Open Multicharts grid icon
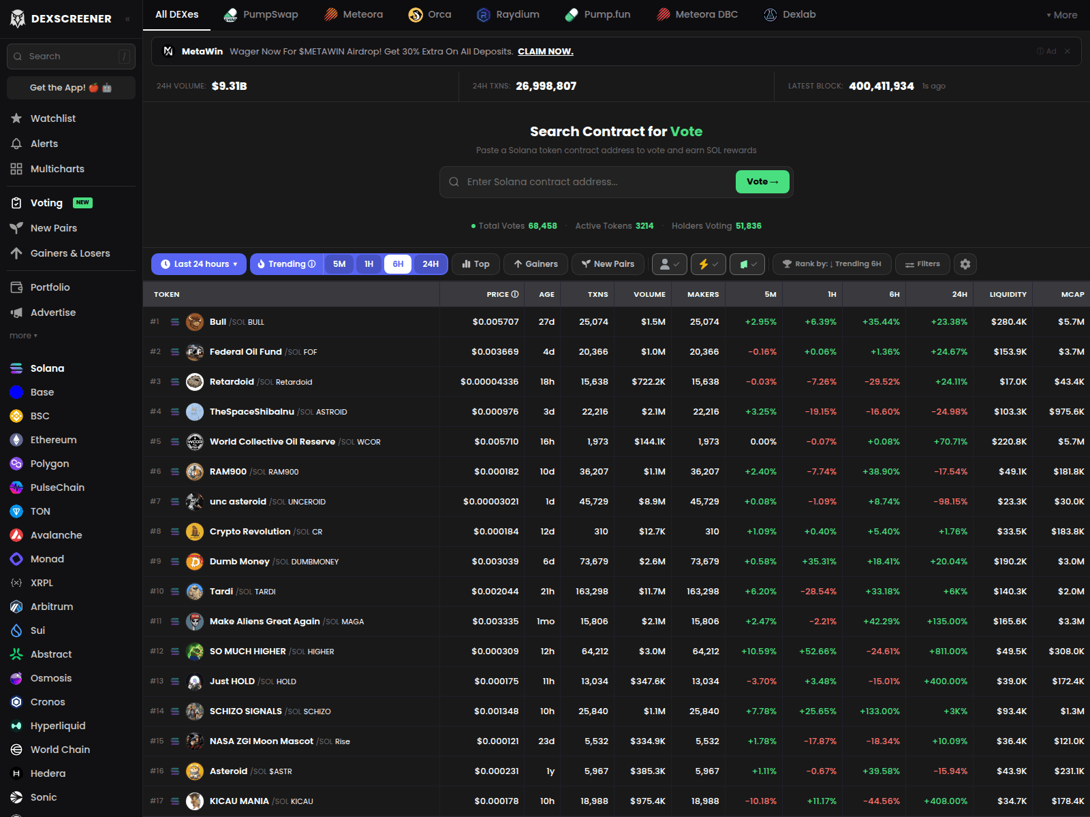 coord(16,169)
